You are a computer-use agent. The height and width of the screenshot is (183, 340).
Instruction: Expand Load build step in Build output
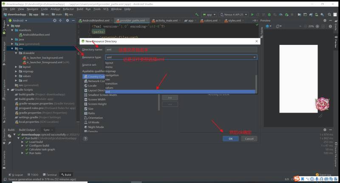tap(23, 142)
